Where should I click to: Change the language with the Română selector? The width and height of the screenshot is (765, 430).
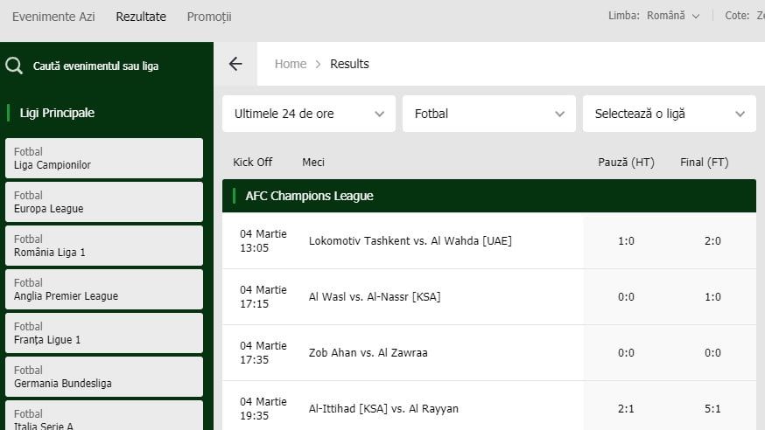672,16
